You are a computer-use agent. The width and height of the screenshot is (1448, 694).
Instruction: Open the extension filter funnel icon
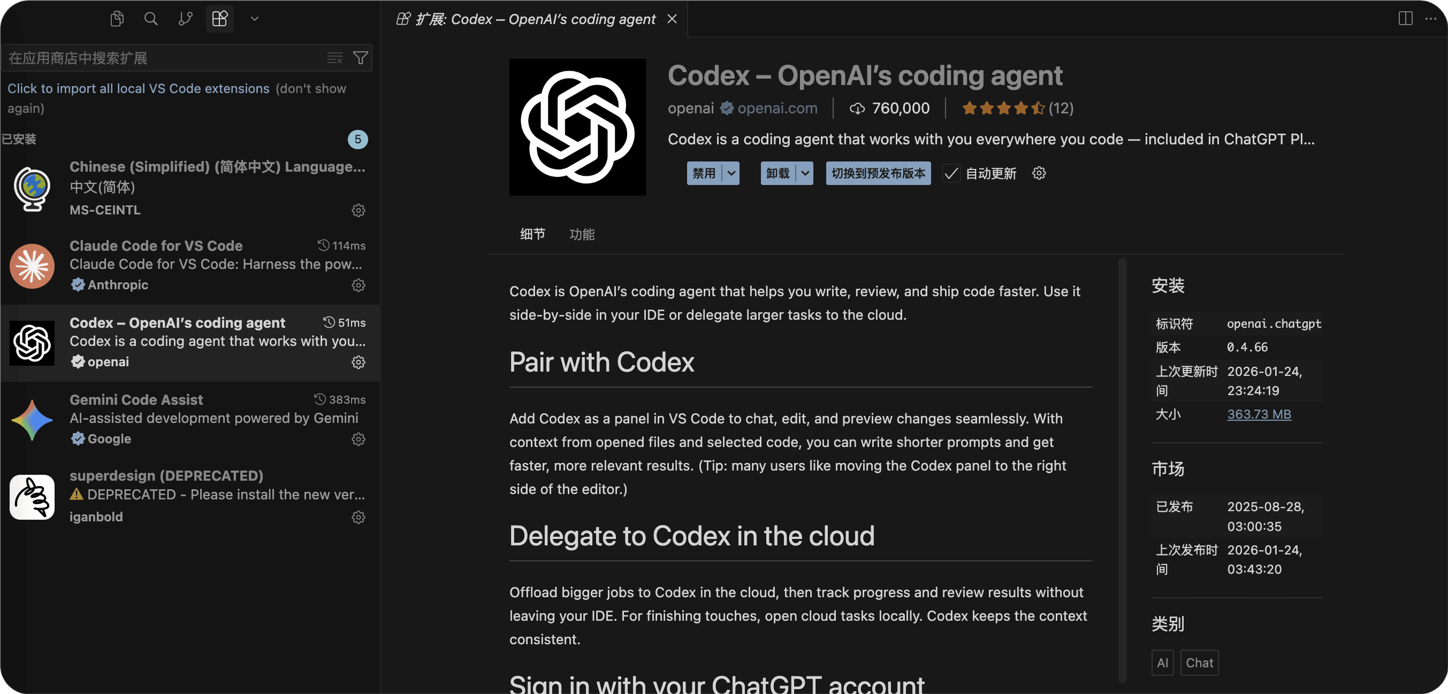tap(360, 57)
